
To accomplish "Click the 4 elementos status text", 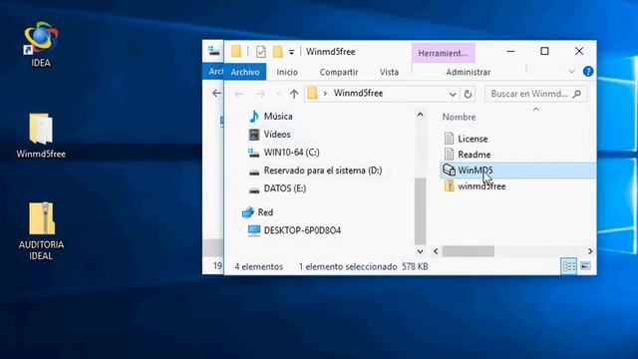I will [259, 267].
